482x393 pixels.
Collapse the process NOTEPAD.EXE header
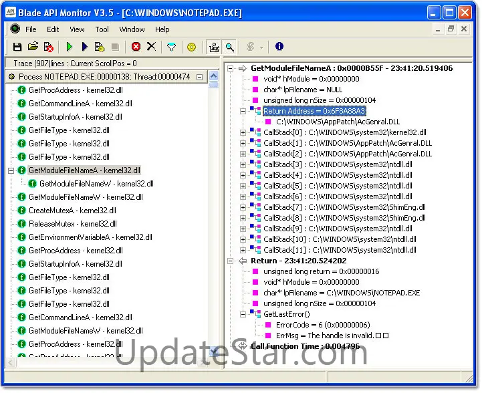click(x=199, y=77)
